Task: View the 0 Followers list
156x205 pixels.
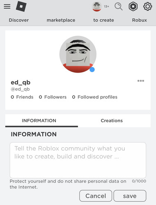Action: (x=53, y=97)
